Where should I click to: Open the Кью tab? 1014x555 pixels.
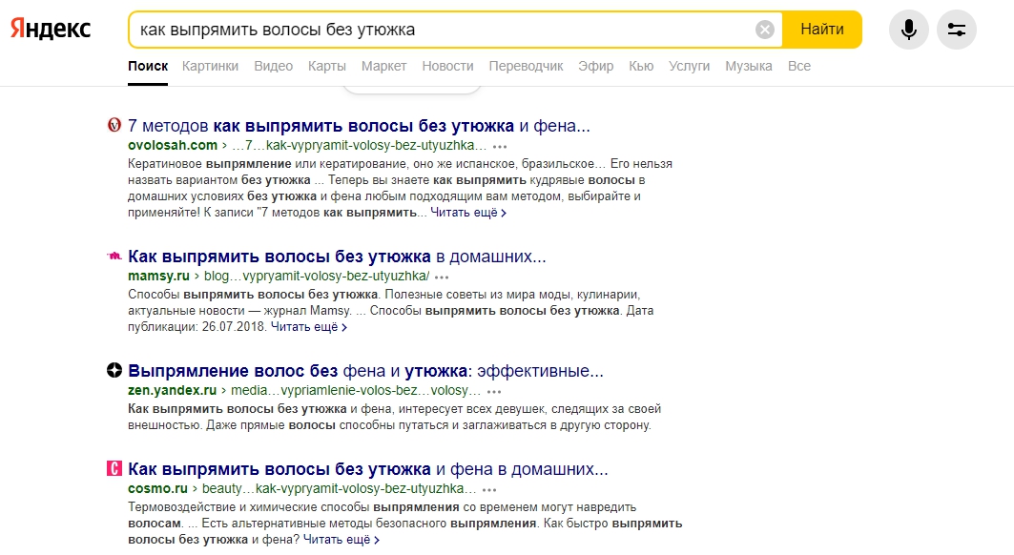(641, 66)
